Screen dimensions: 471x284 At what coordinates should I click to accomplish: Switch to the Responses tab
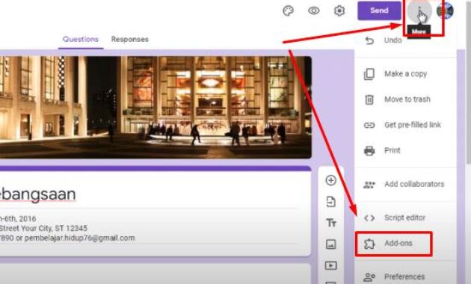130,40
